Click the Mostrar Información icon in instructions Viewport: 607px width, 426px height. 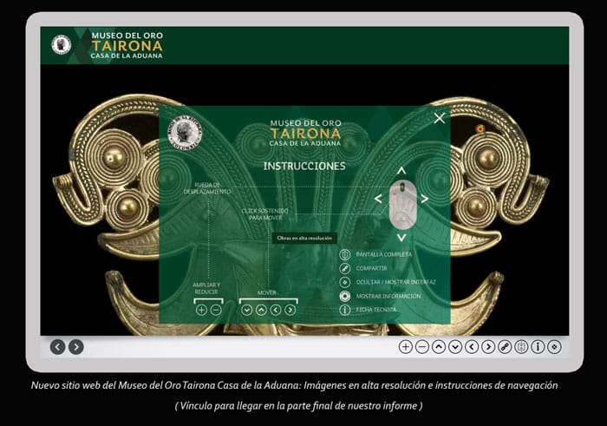point(344,296)
